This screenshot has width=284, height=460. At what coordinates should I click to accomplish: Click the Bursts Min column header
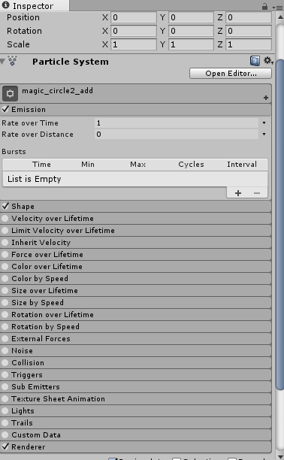pyautogui.click(x=88, y=165)
